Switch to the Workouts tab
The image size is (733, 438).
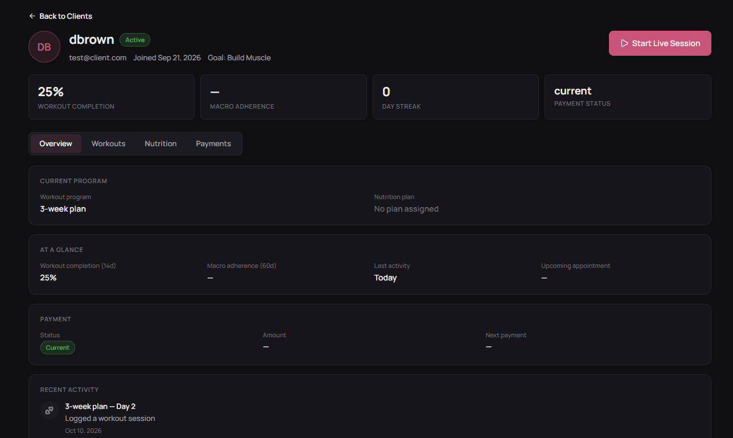click(x=108, y=143)
